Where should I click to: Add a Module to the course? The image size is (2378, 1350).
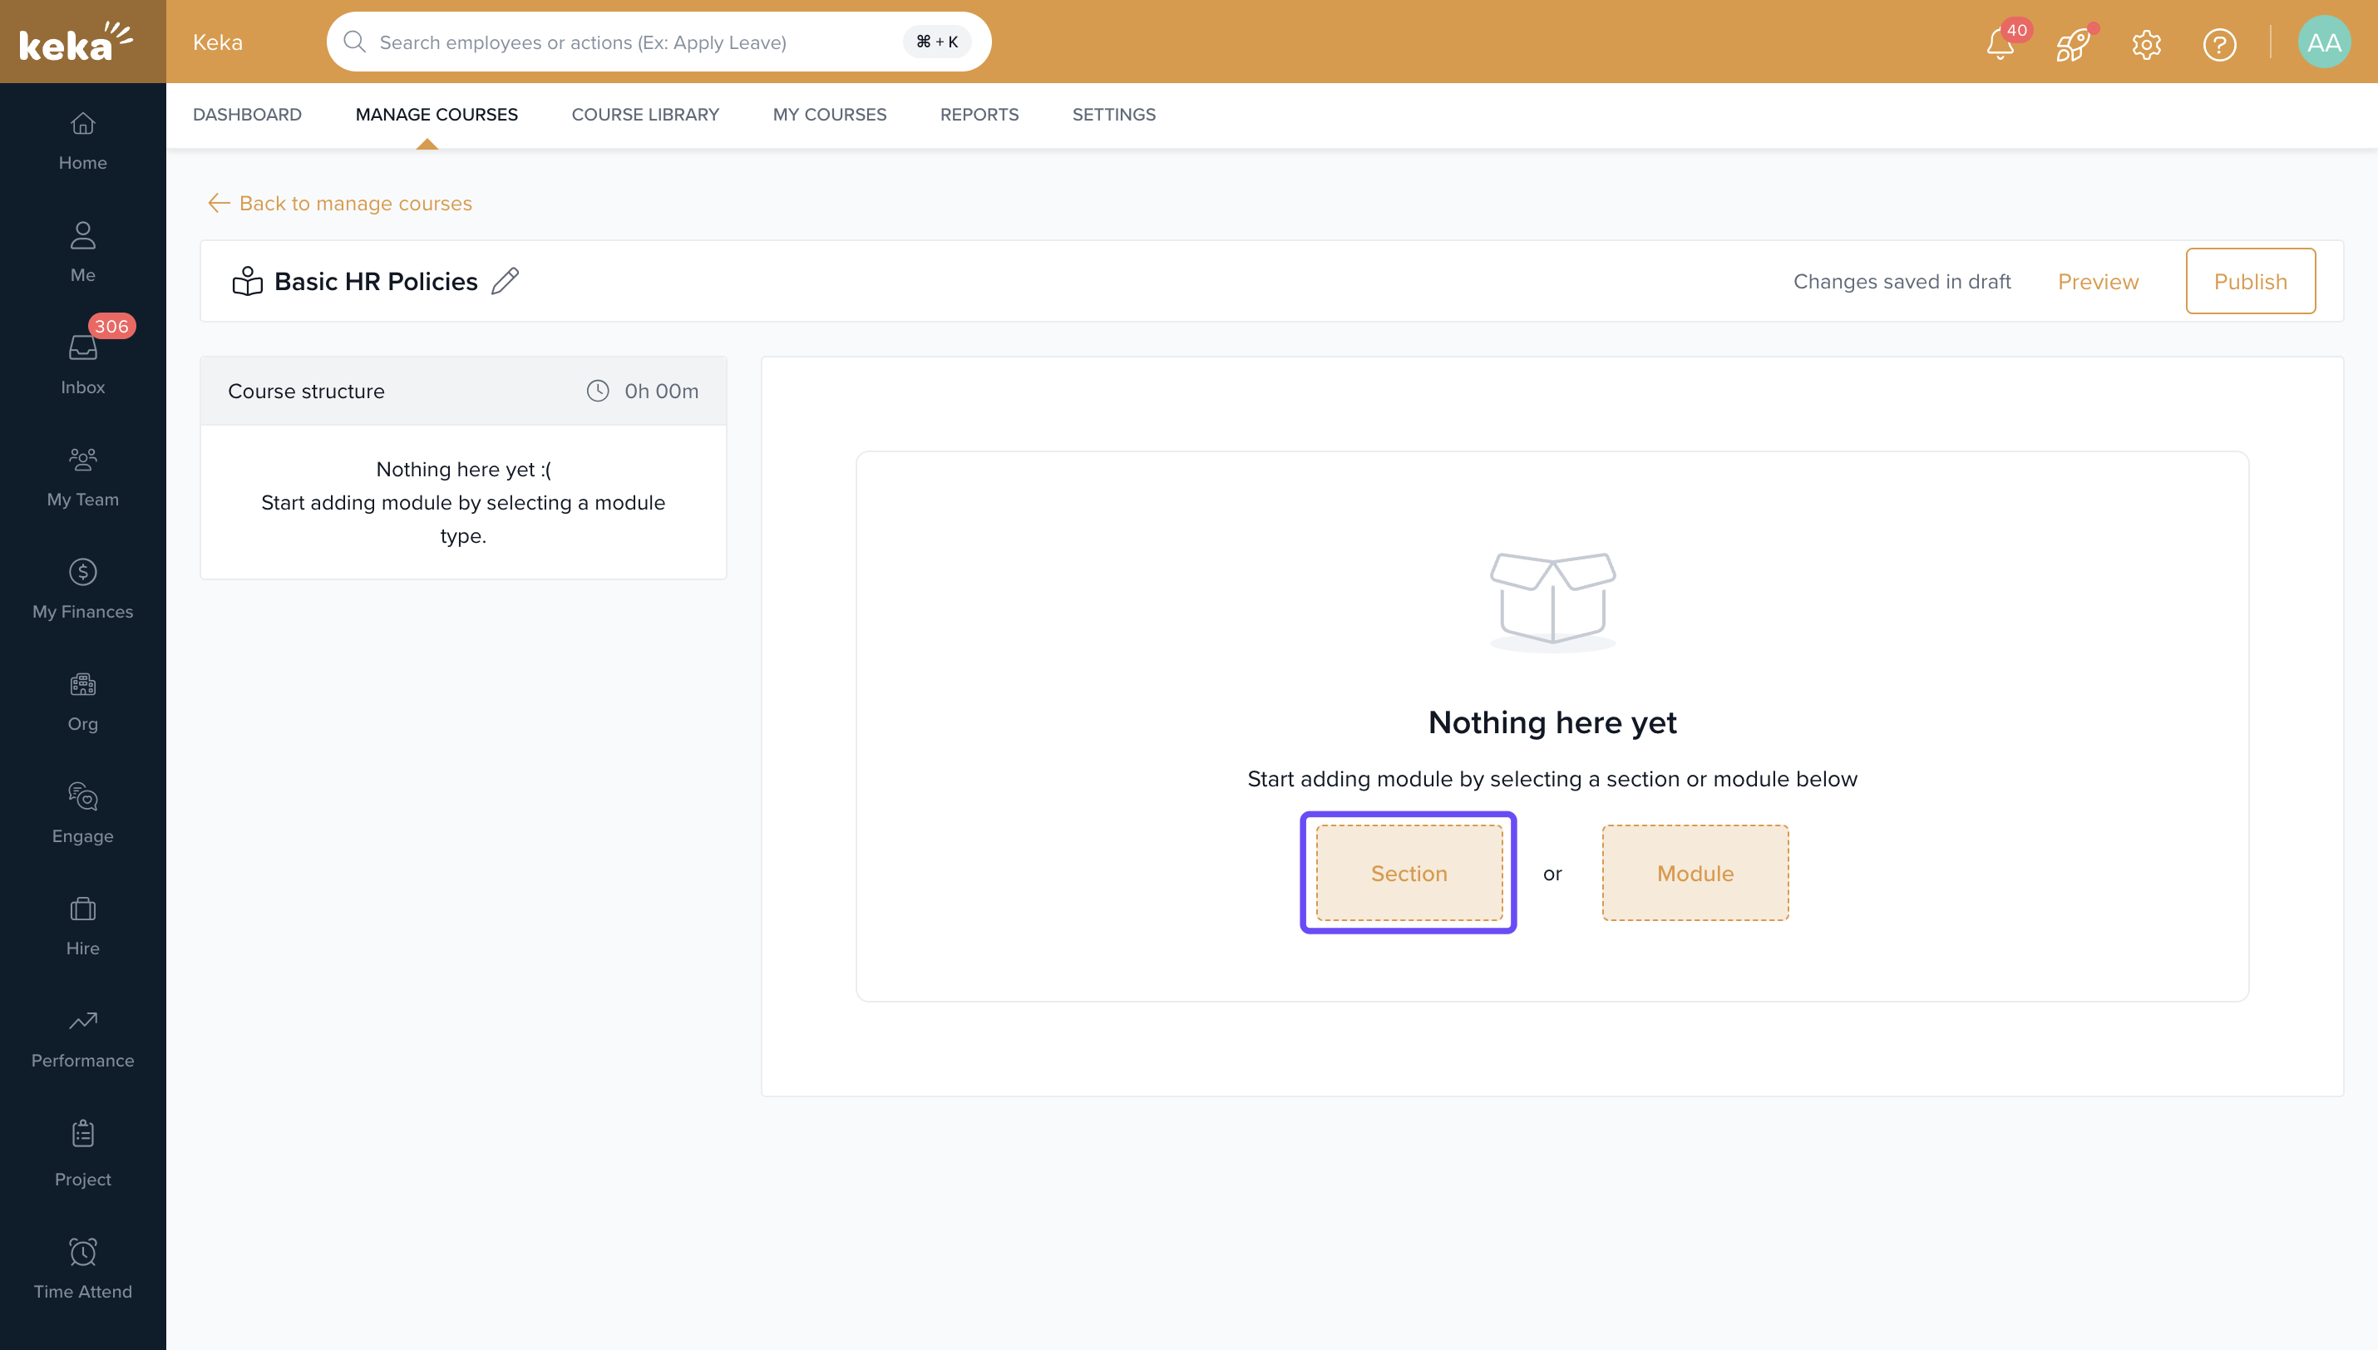[1695, 873]
